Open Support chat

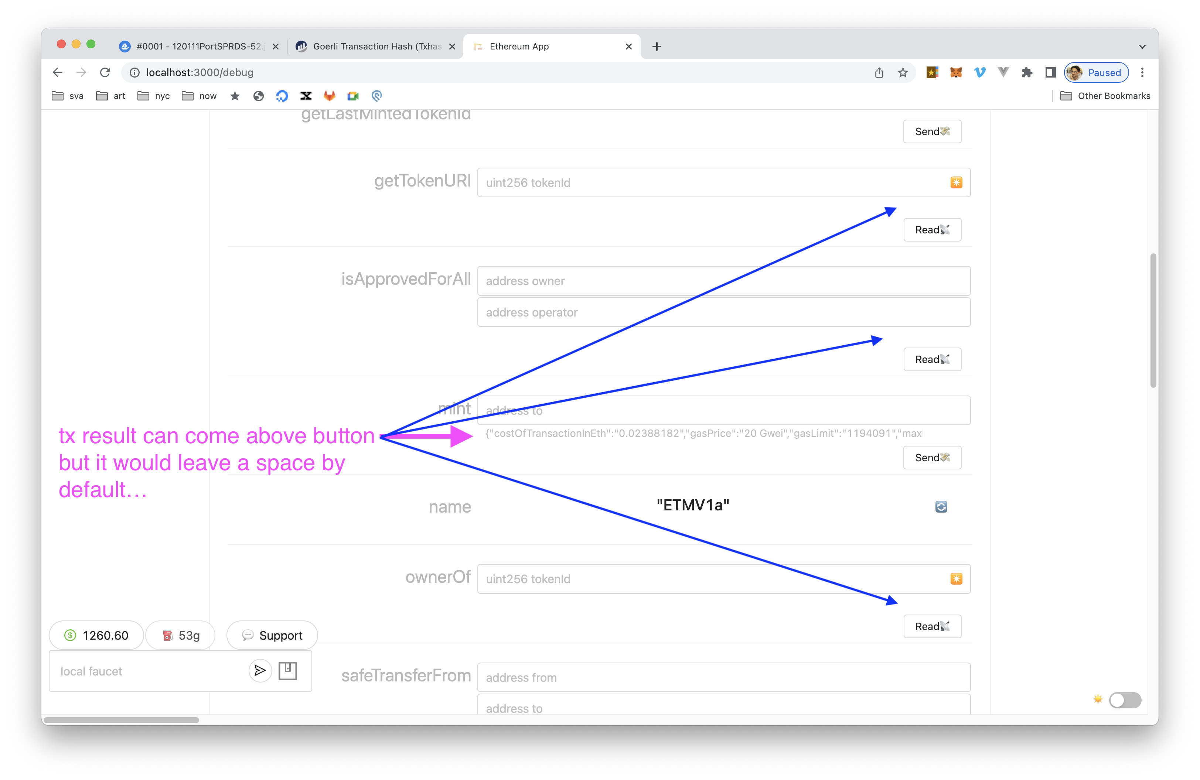coord(272,635)
